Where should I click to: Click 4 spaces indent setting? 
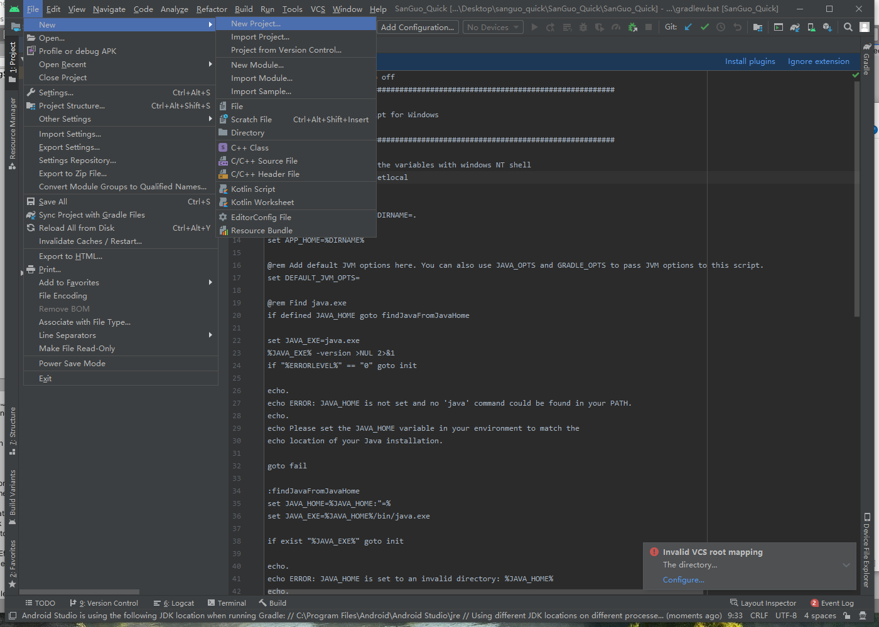pyautogui.click(x=820, y=616)
